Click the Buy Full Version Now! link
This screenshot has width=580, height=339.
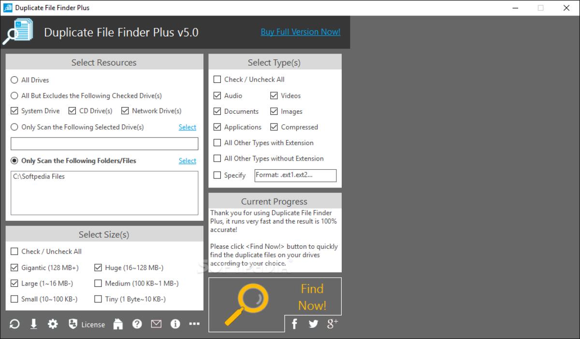click(300, 32)
